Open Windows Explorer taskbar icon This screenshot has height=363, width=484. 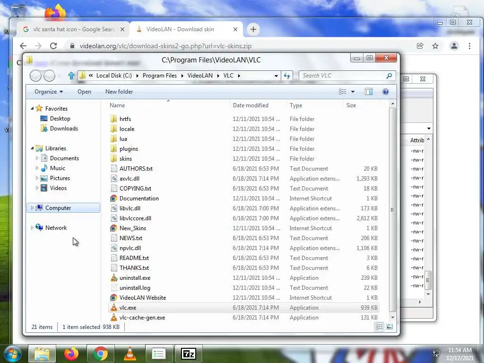[42, 354]
